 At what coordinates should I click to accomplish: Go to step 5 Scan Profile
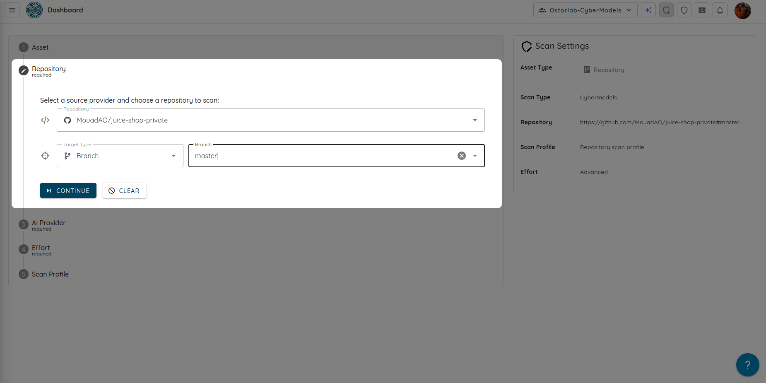pyautogui.click(x=43, y=274)
